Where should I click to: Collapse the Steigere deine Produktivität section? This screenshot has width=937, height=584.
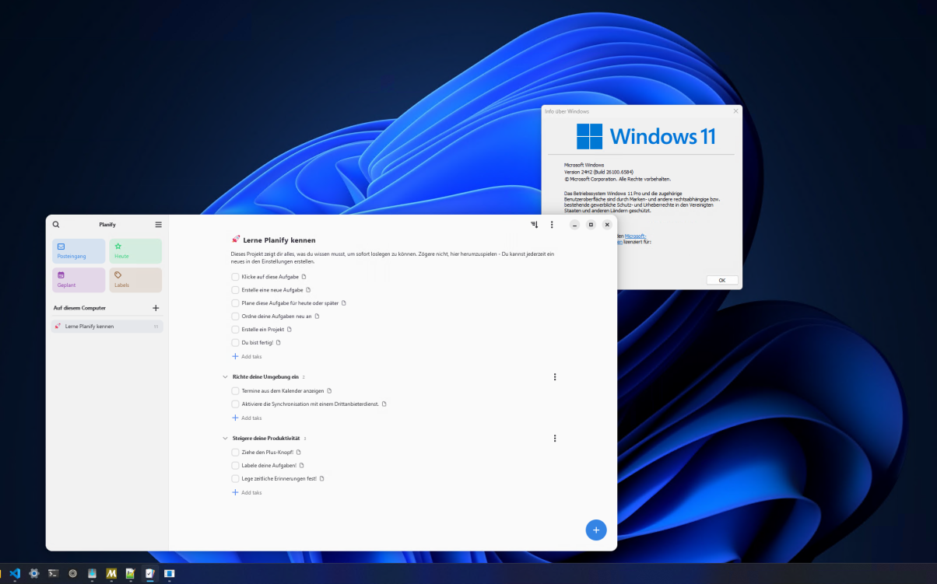coord(225,438)
